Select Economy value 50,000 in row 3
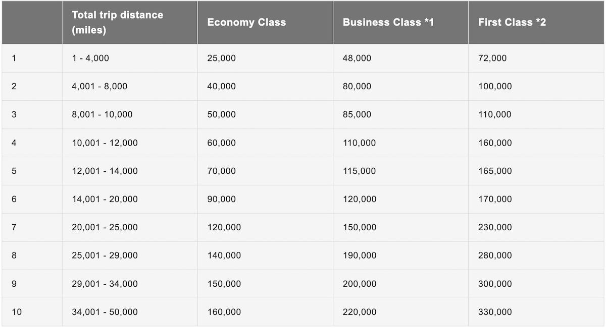Image resolution: width=606 pixels, height=328 pixels. coord(221,114)
